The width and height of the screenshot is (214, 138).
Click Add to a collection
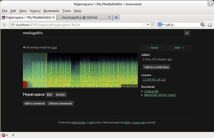[x=157, y=67]
